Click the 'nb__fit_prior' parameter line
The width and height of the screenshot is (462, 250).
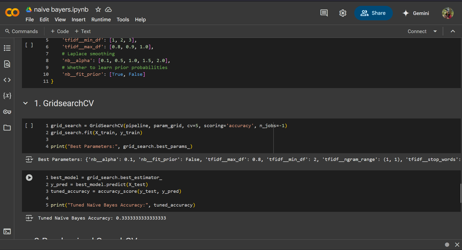click(103, 74)
